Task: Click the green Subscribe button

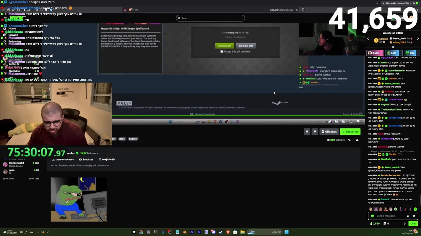Action: point(350,132)
